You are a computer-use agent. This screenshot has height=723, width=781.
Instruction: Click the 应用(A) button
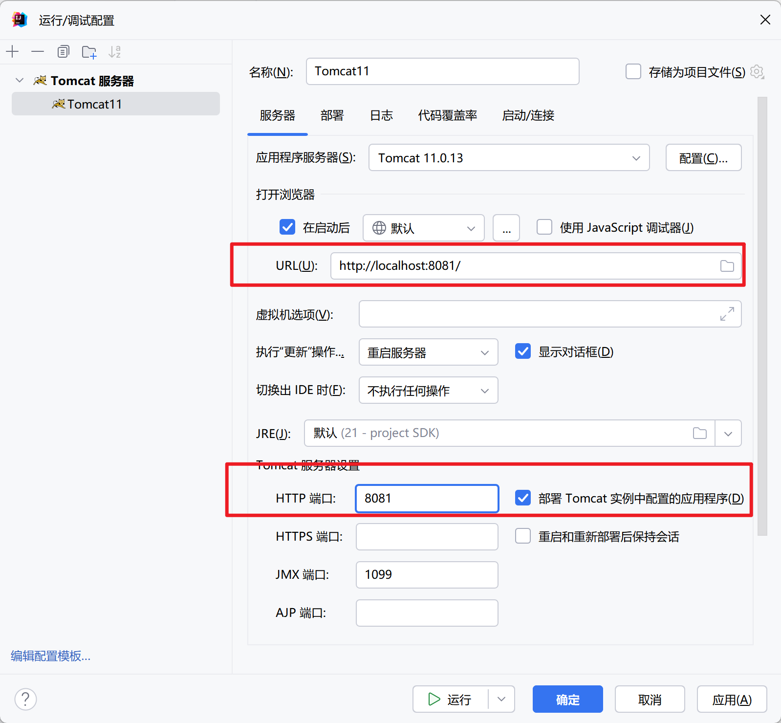[x=732, y=699]
